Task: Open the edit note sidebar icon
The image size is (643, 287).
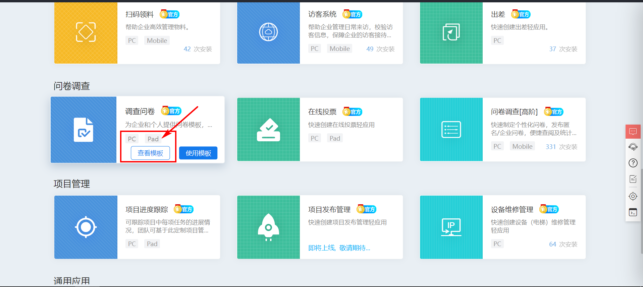Action: [633, 179]
